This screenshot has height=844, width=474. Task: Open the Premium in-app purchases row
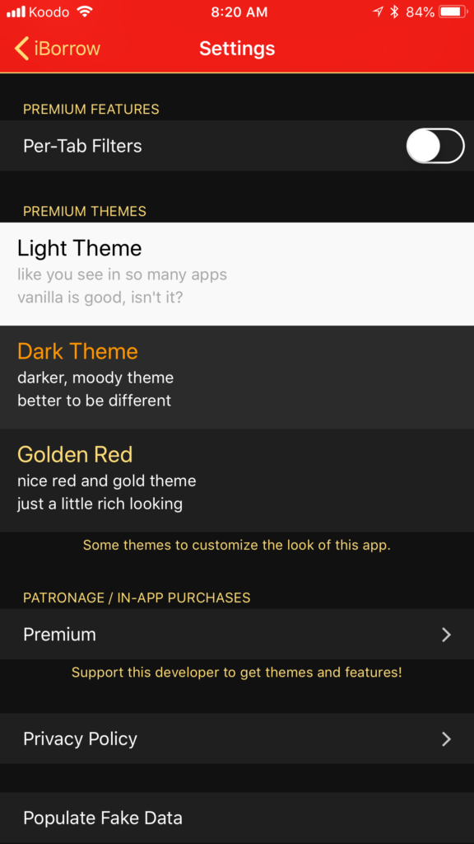click(x=237, y=635)
